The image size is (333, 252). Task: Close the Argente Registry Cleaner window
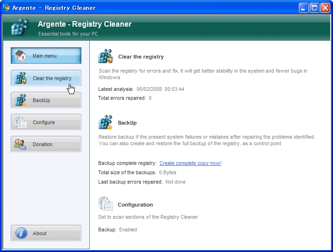pyautogui.click(x=325, y=8)
